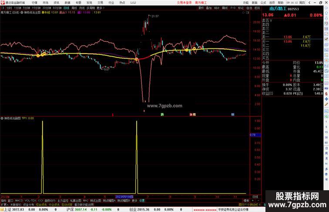Select the MA2 indicator tab
Viewport: 329px width, 212px height.
(x=86, y=201)
